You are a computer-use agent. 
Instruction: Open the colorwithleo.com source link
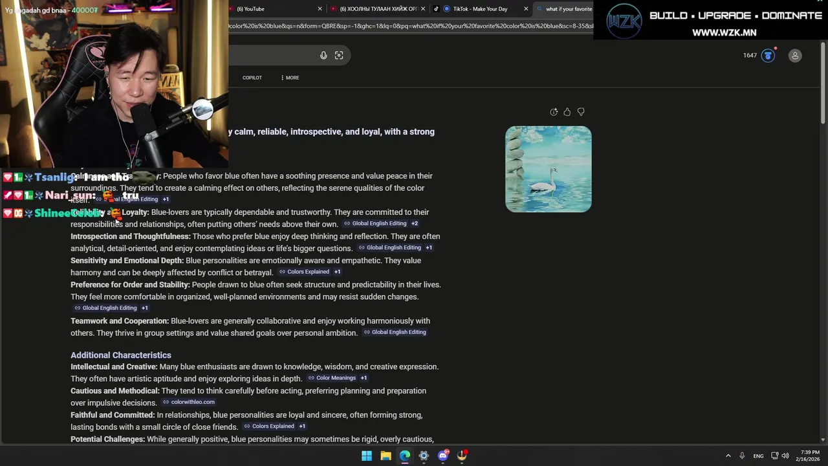[188, 402]
